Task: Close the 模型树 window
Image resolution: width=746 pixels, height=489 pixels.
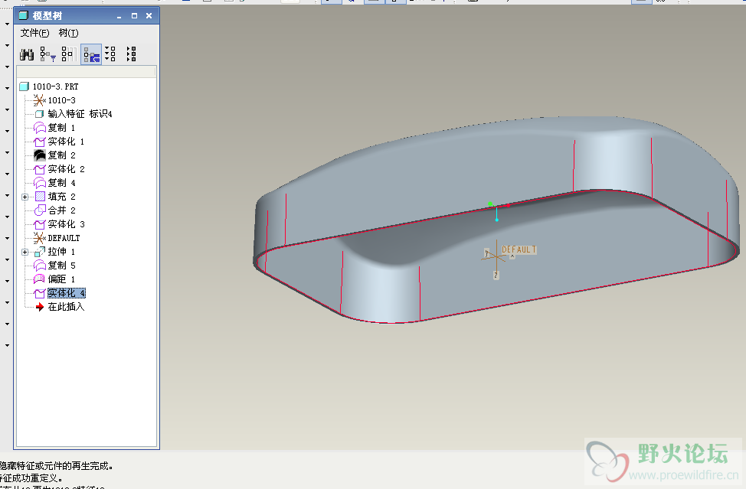Action: pyautogui.click(x=149, y=15)
